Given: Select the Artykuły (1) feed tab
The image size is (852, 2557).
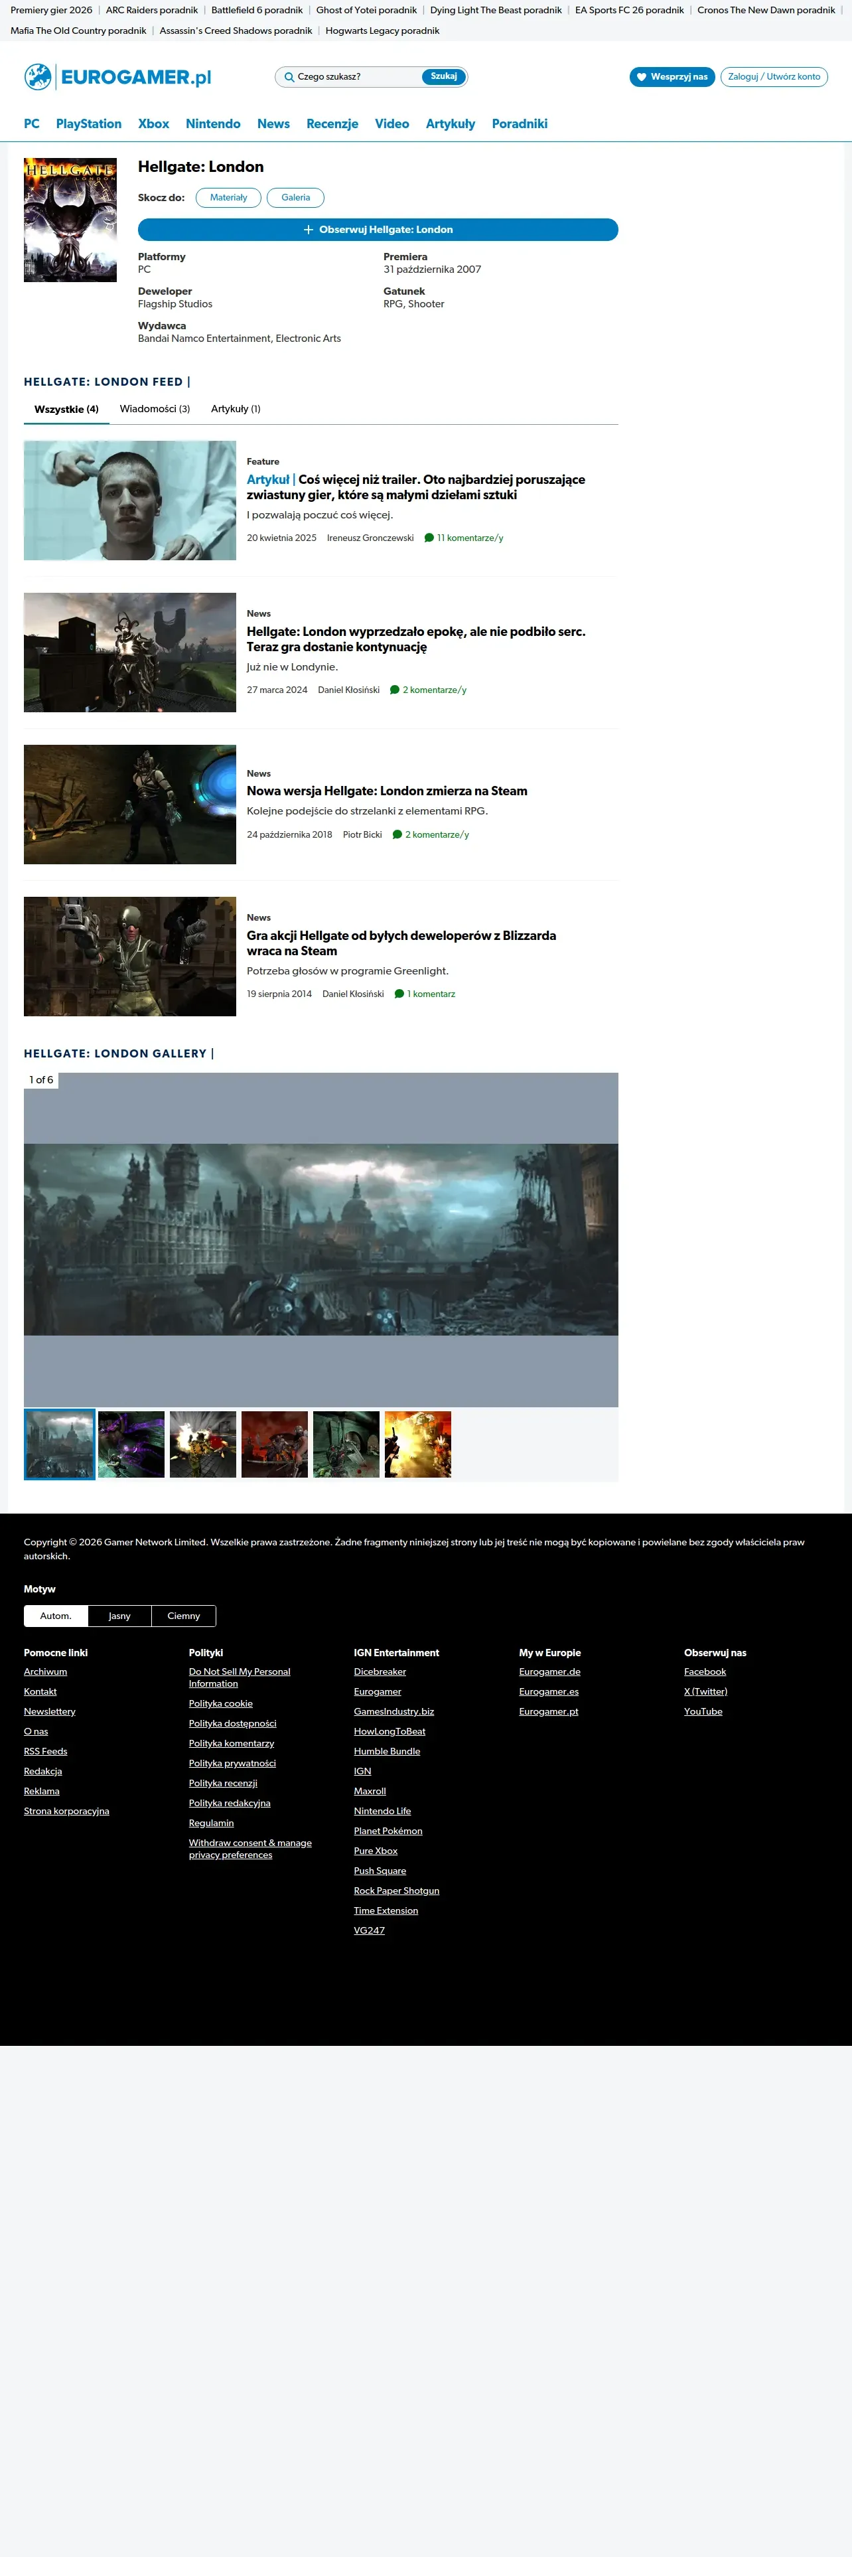Looking at the screenshot, I should point(235,409).
